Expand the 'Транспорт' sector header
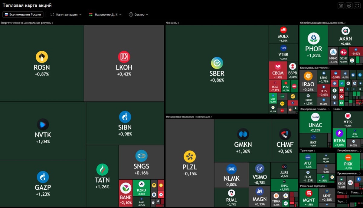This screenshot has height=208, width=363. click(308, 150)
